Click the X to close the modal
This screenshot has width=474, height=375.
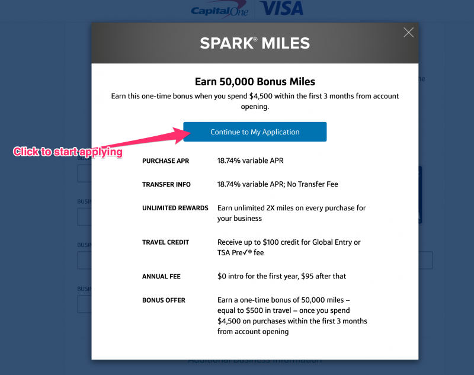[408, 32]
